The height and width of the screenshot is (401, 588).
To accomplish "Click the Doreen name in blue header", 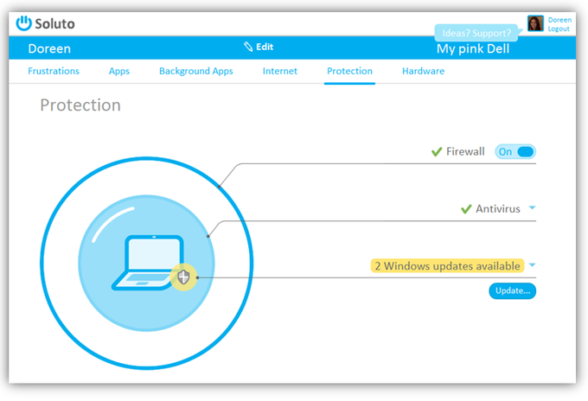I will coord(49,48).
